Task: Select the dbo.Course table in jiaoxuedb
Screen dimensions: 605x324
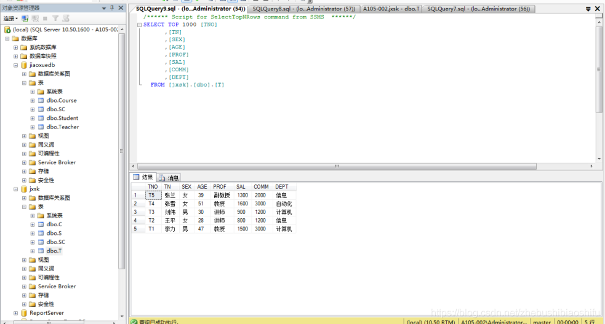Action: coord(61,100)
